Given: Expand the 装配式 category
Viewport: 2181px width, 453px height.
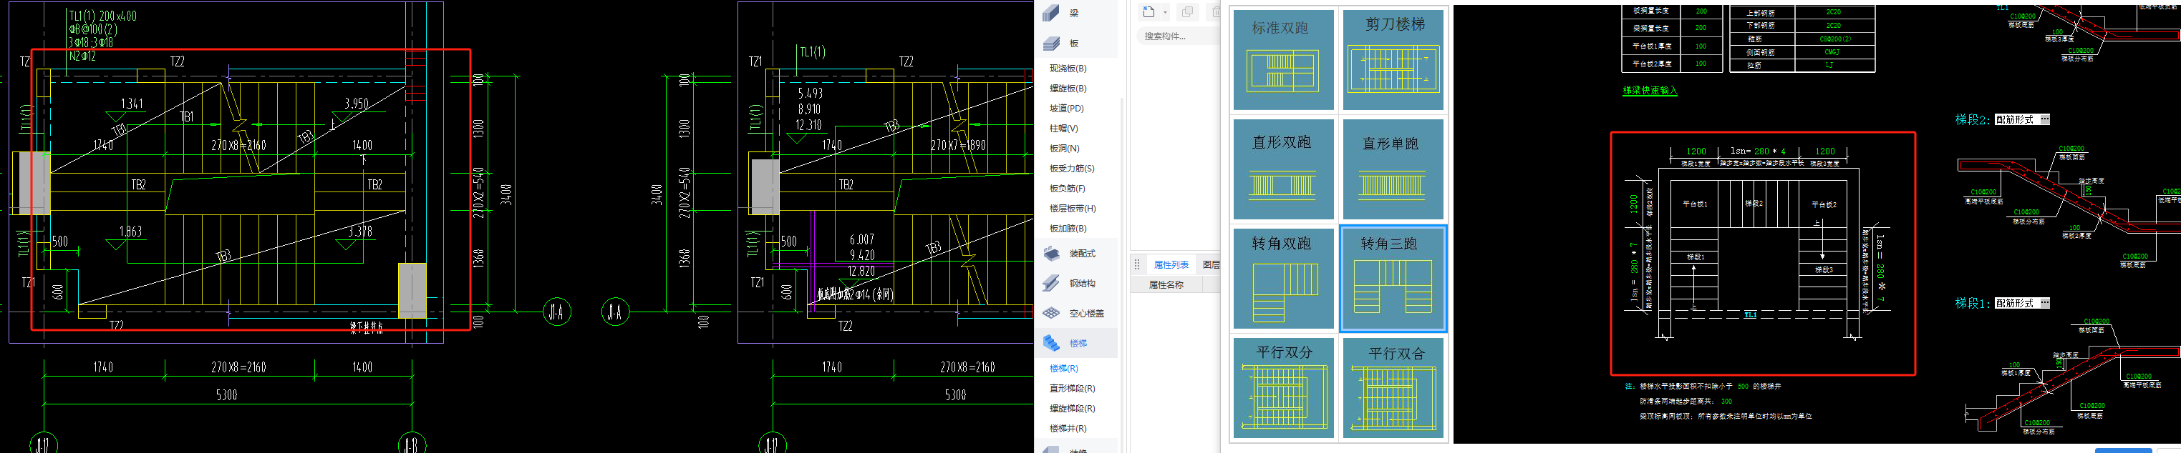Looking at the screenshot, I should [x=1075, y=254].
